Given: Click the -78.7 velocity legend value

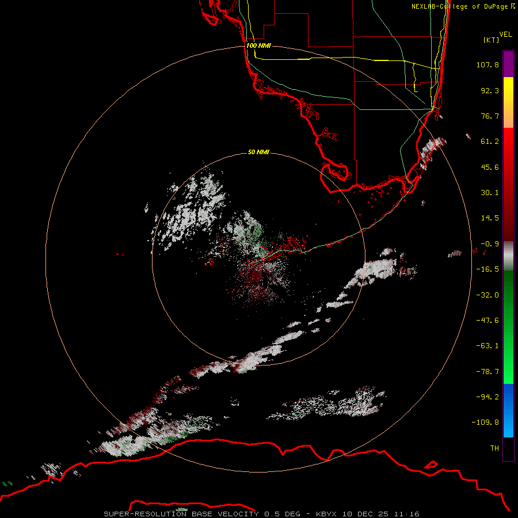Looking at the screenshot, I should coord(487,372).
